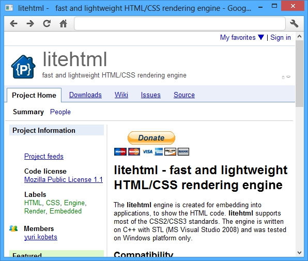Open the Source tab
This screenshot has width=308, height=261.
tap(184, 95)
